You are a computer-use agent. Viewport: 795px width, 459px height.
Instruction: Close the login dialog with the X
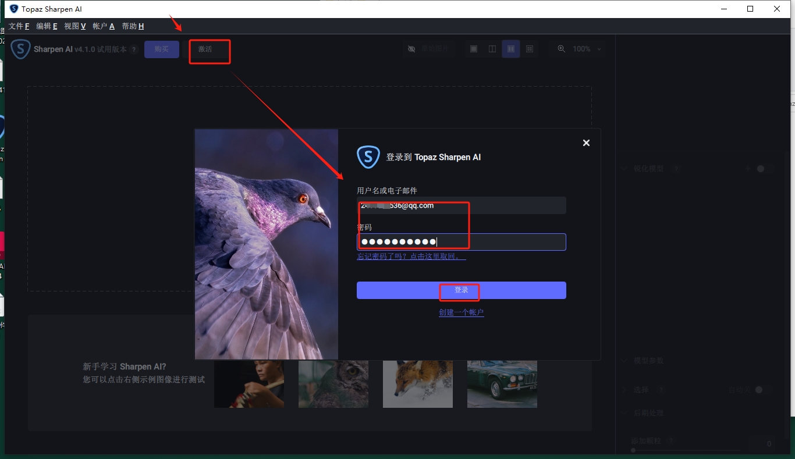click(x=586, y=143)
